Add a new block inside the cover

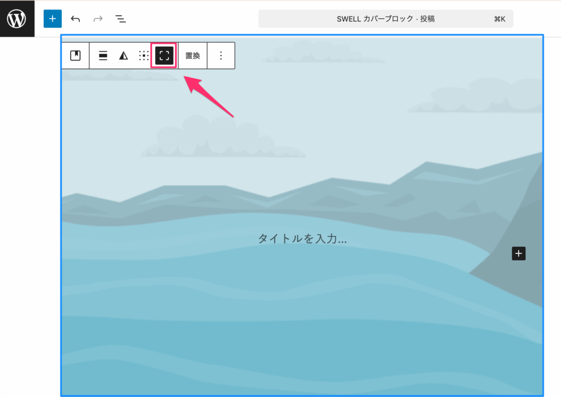[518, 253]
